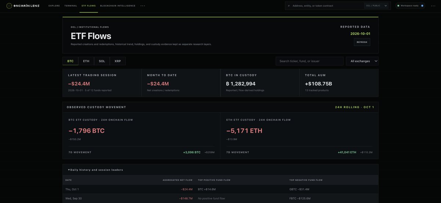
Task: Click the Refresh button
Action: pos(362,42)
